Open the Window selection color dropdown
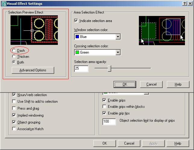Viewport: 194px width, 150px height. click(x=118, y=37)
